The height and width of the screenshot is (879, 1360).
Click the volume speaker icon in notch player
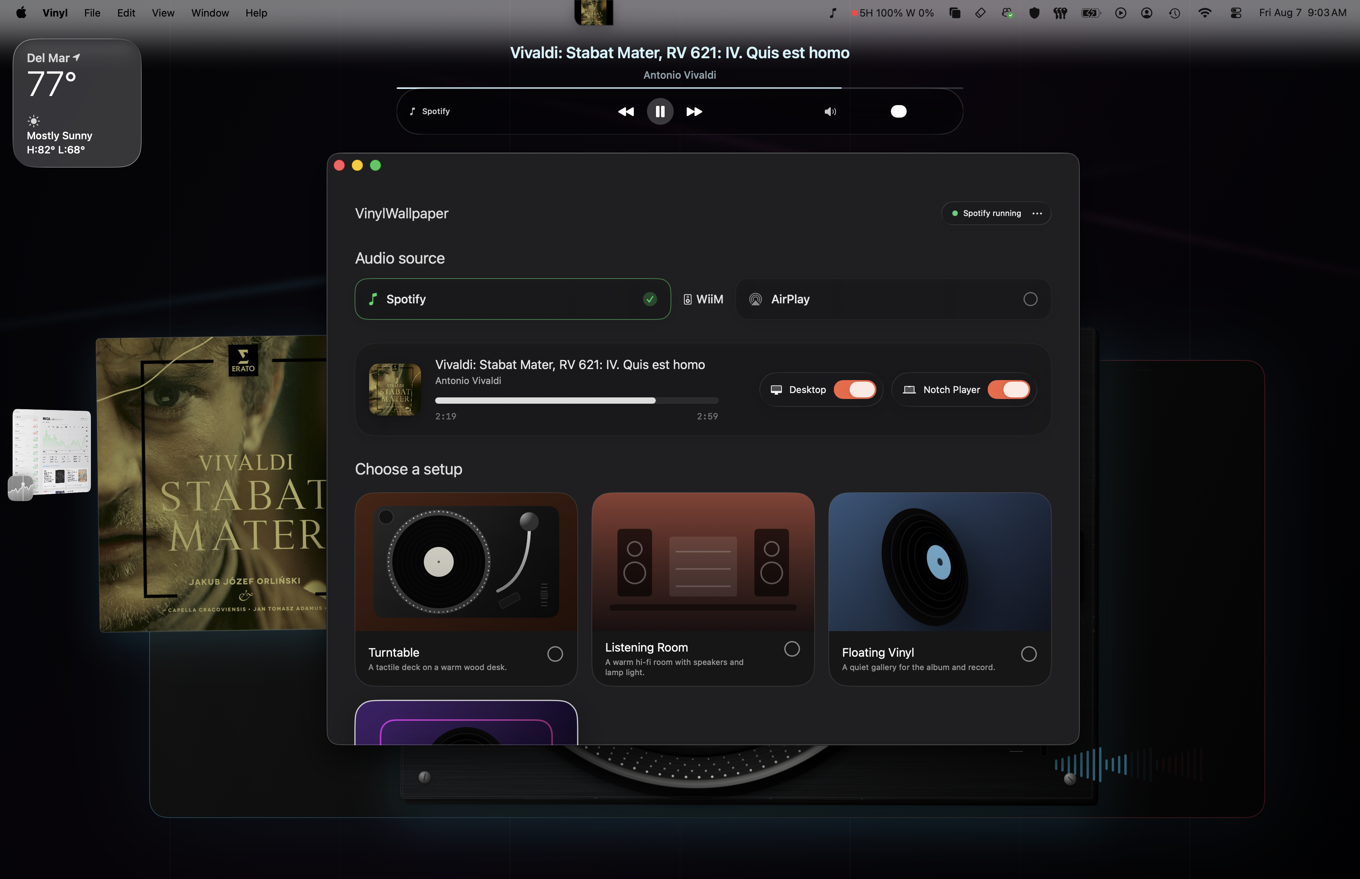[x=830, y=111]
